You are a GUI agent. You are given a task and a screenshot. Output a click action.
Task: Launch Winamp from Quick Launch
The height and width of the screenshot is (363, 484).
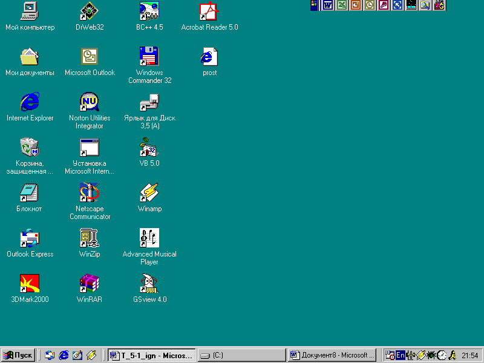[x=91, y=355]
